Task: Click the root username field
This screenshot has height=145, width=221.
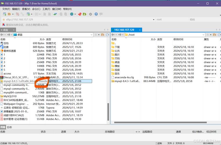Action: [x=172, y=20]
